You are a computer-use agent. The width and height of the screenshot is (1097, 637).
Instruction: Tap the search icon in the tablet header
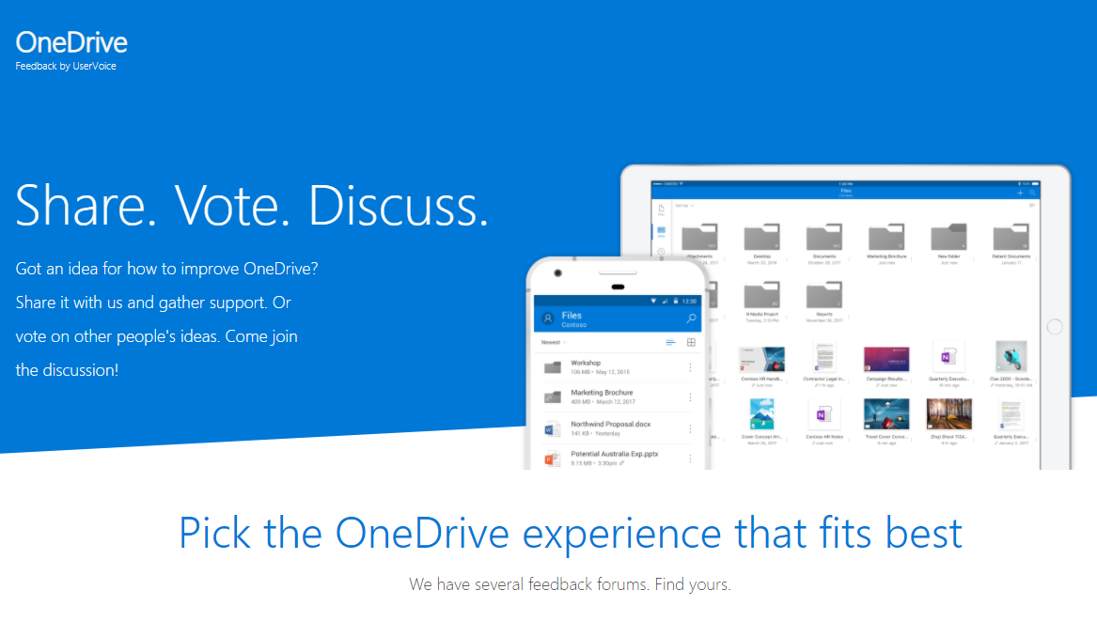1032,193
